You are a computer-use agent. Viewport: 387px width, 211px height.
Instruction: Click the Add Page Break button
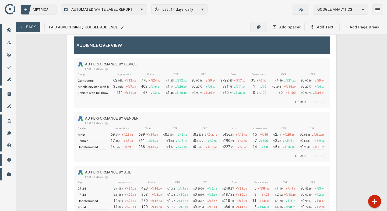[x=361, y=27]
